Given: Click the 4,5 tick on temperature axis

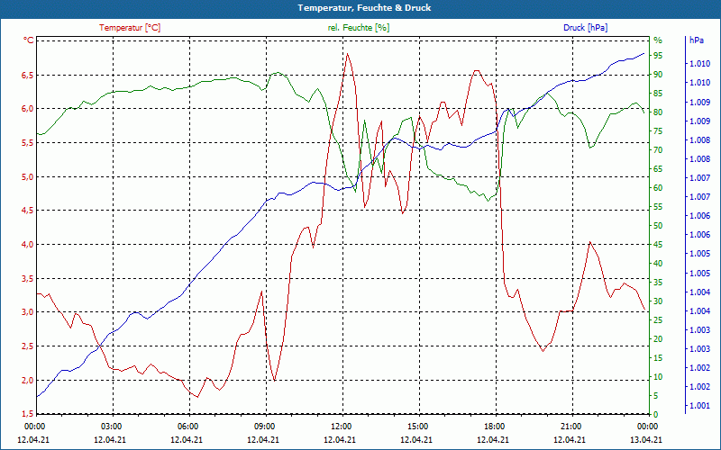Looking at the screenshot, I should (x=28, y=211).
